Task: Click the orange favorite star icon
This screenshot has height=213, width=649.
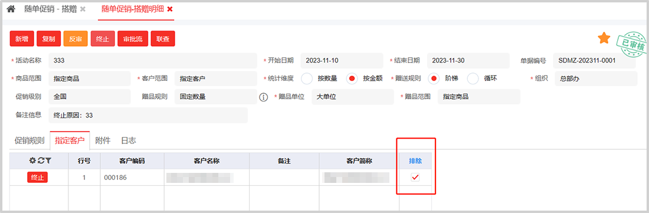Action: coord(604,38)
